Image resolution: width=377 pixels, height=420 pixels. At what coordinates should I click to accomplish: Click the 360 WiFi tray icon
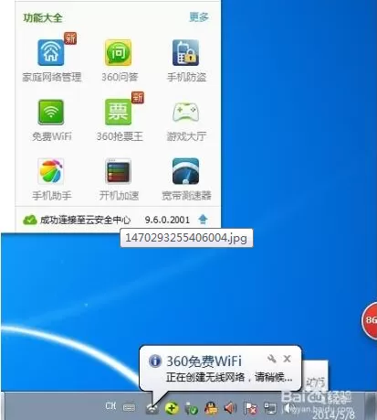152,408
